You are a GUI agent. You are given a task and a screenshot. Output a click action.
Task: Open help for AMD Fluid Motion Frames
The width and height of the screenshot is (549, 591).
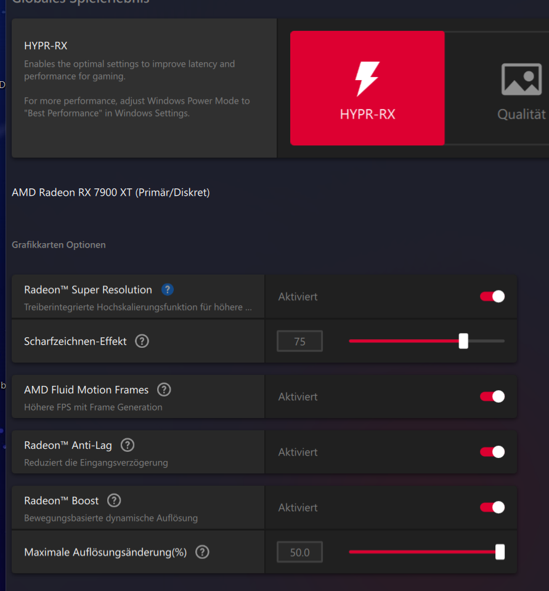pyautogui.click(x=164, y=389)
